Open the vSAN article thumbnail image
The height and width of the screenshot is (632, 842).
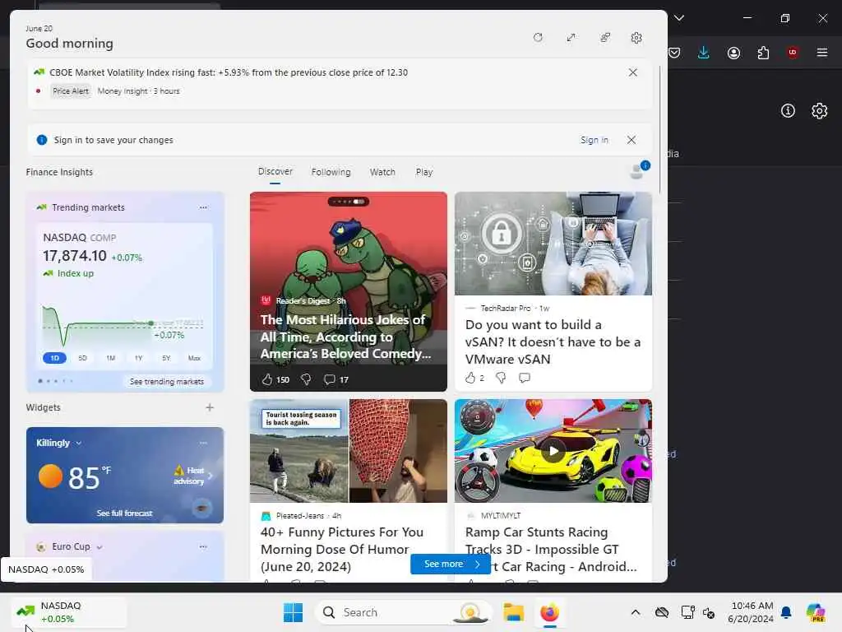553,244
